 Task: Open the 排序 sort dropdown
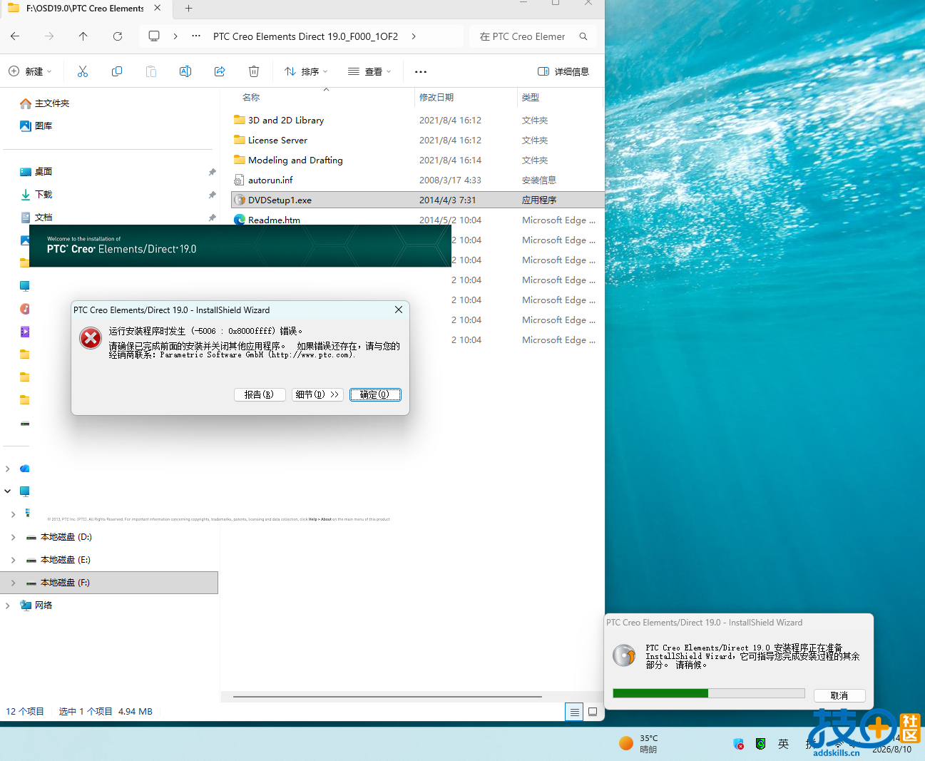coord(306,71)
